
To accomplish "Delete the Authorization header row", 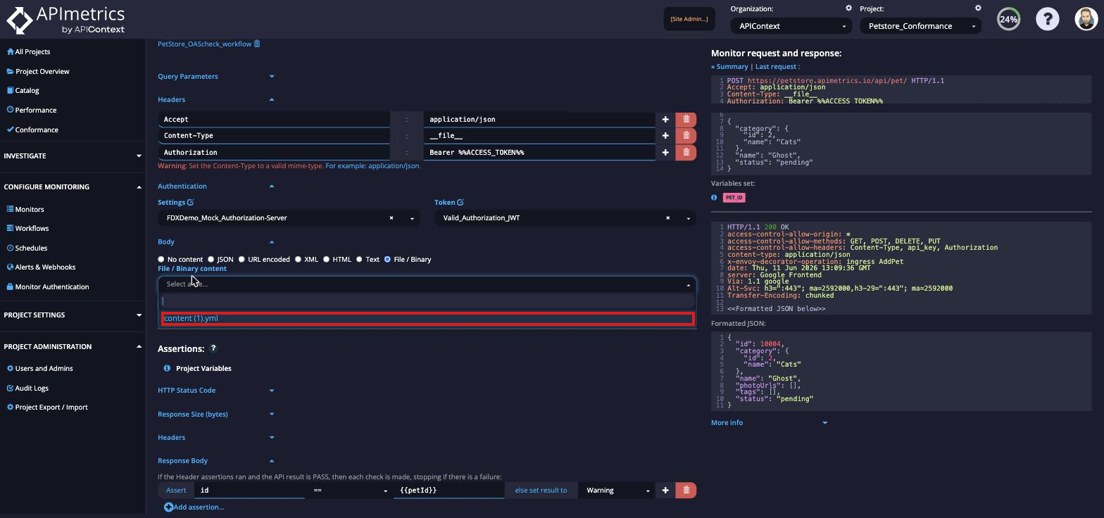I will pyautogui.click(x=686, y=153).
